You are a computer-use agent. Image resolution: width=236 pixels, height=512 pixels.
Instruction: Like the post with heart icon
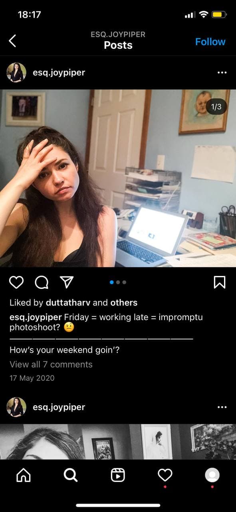click(x=16, y=282)
